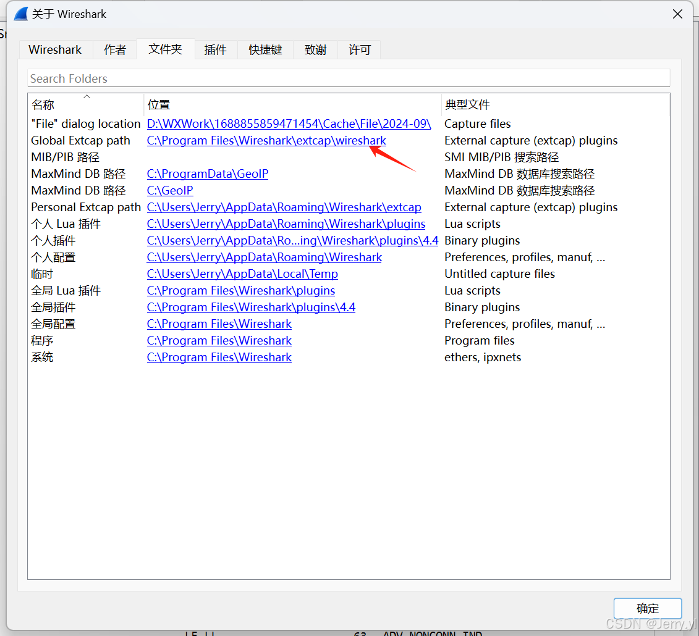
Task: Select the 文件夹 tab
Action: click(x=166, y=49)
